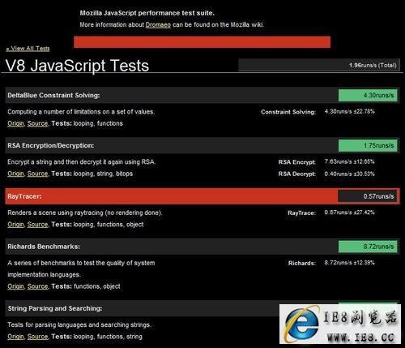The height and width of the screenshot is (348, 405).
Task: Open Origin link under String Parsing test
Action: tap(15, 337)
